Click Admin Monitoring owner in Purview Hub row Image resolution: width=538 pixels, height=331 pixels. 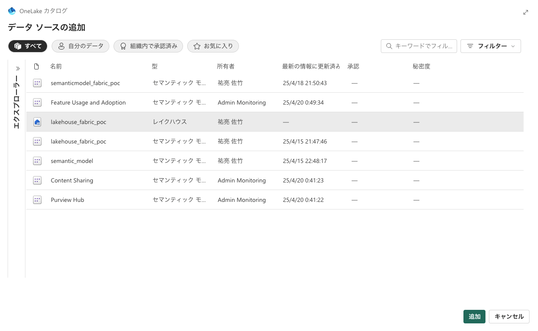tap(242, 200)
